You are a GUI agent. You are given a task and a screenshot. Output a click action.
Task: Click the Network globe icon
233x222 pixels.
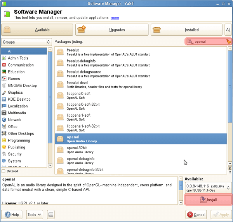tap(4, 120)
